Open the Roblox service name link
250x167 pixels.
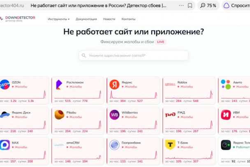182,82
